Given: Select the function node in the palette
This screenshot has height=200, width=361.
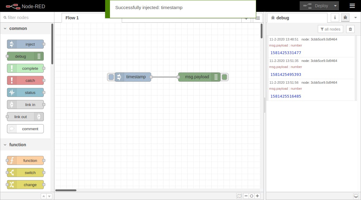Looking at the screenshot, I should point(25,160).
